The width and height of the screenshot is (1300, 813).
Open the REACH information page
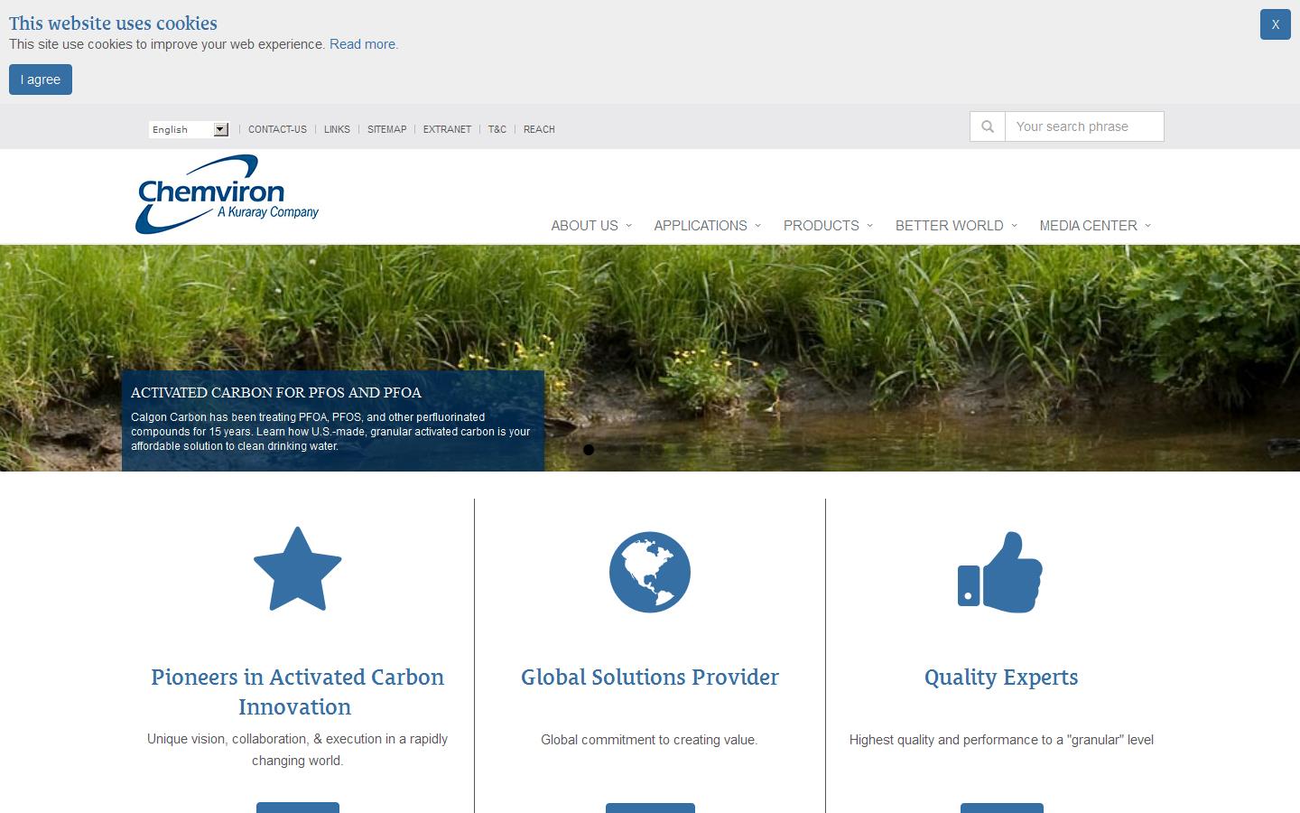pyautogui.click(x=539, y=129)
